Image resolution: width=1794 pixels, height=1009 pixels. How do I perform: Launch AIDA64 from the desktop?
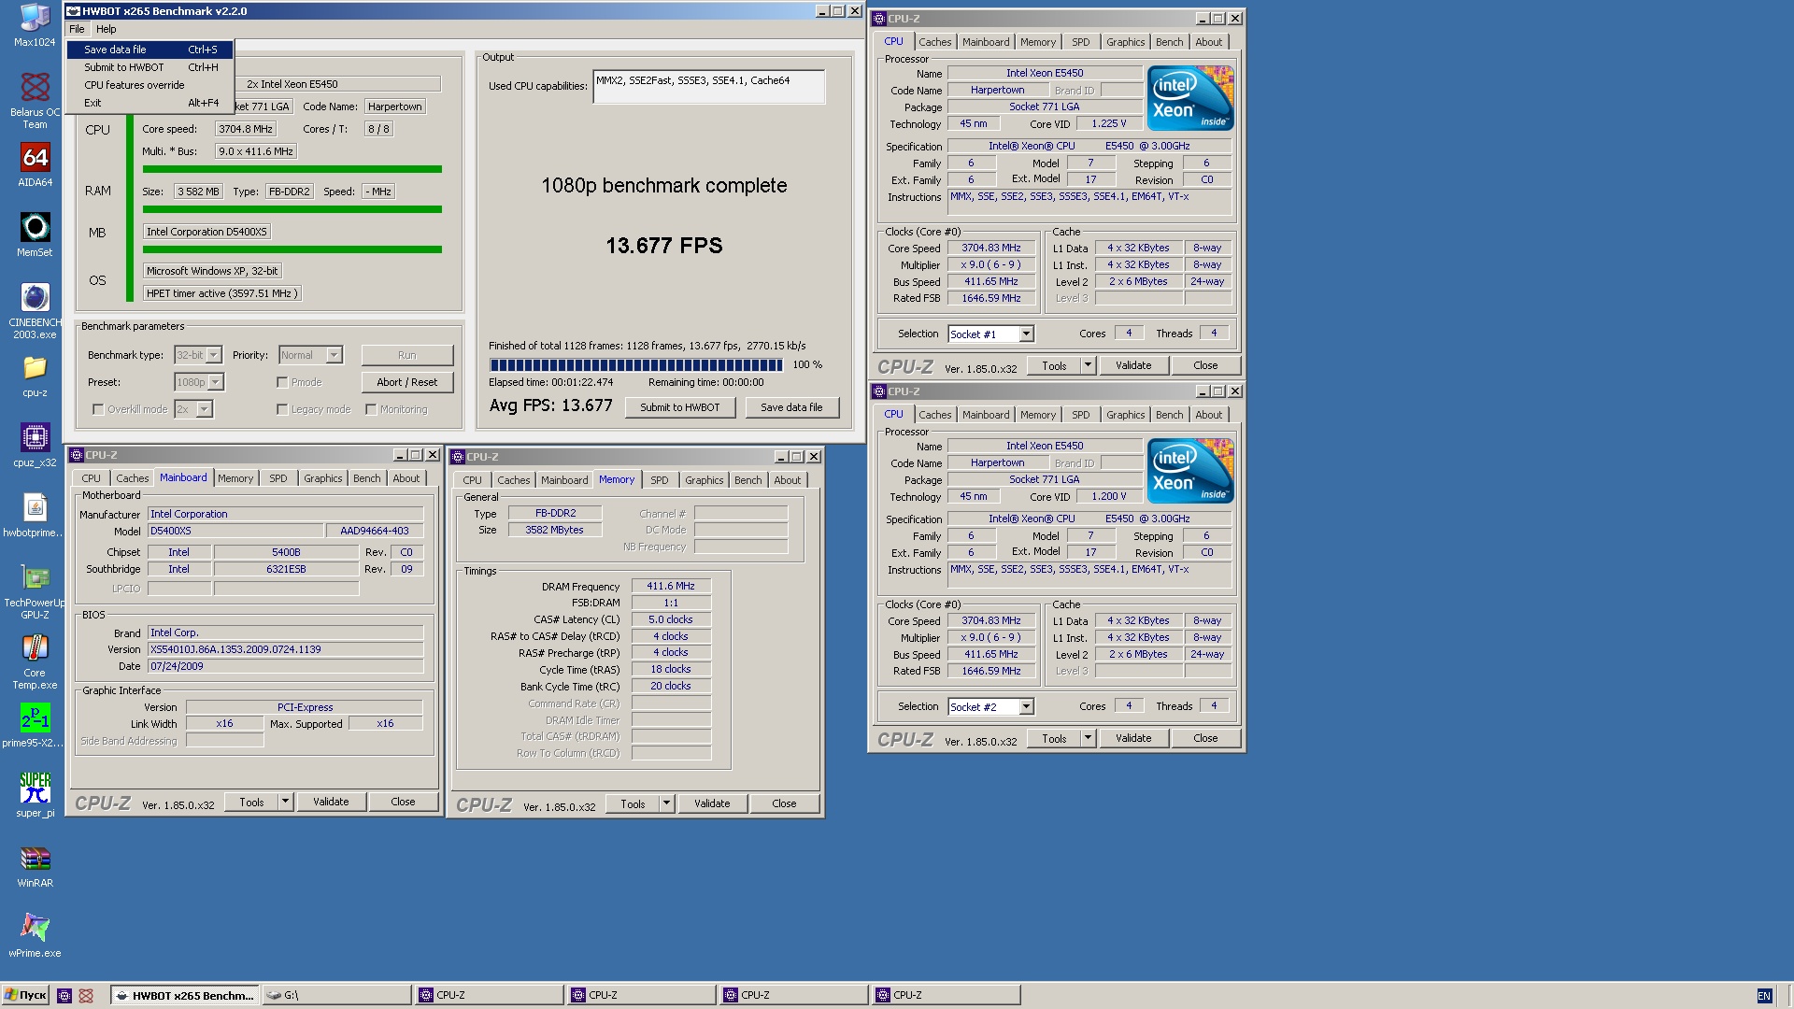coord(35,165)
